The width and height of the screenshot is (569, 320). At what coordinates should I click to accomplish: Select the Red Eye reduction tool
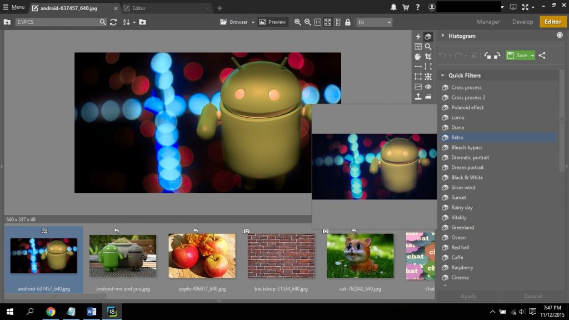pyautogui.click(x=428, y=87)
